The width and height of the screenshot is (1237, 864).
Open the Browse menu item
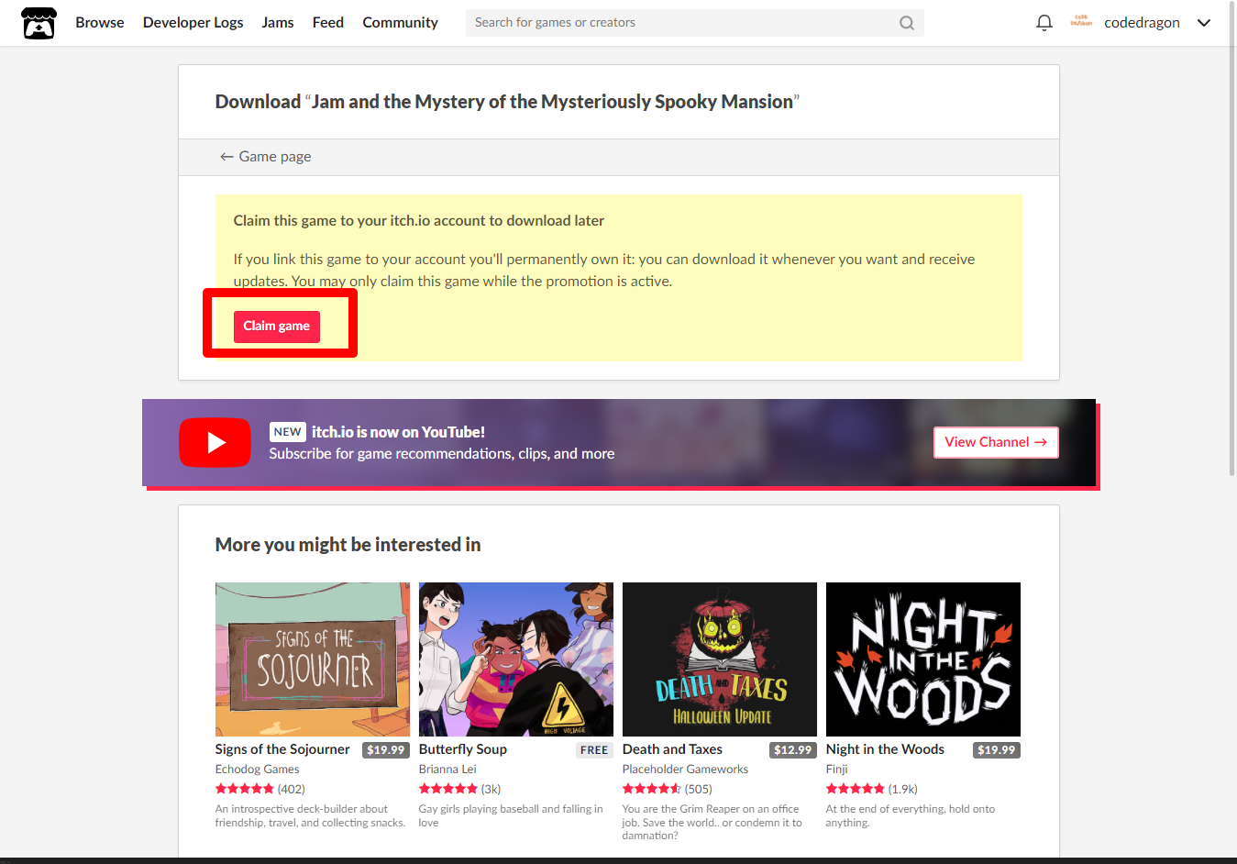(100, 23)
